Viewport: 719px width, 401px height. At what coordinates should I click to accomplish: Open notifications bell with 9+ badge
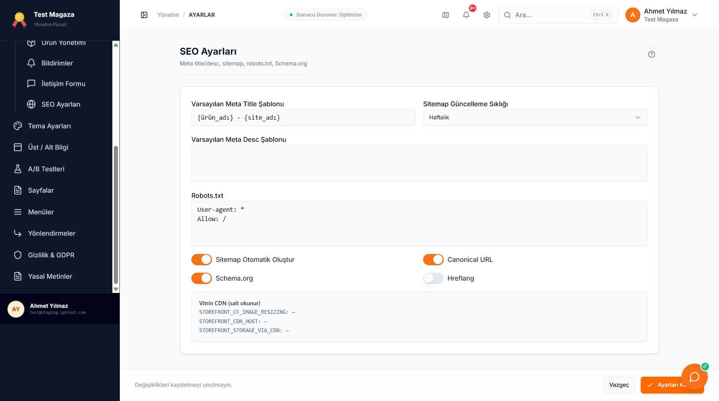tap(466, 15)
